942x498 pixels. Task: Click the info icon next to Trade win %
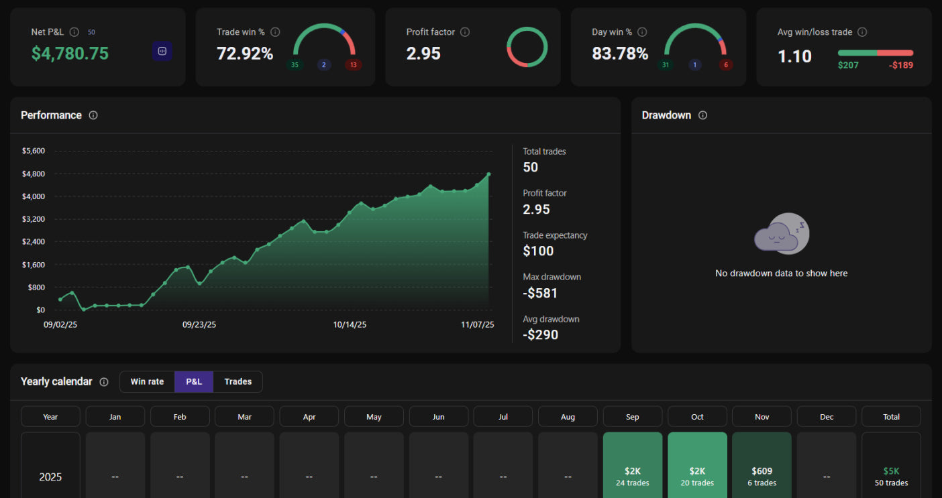[x=275, y=32]
